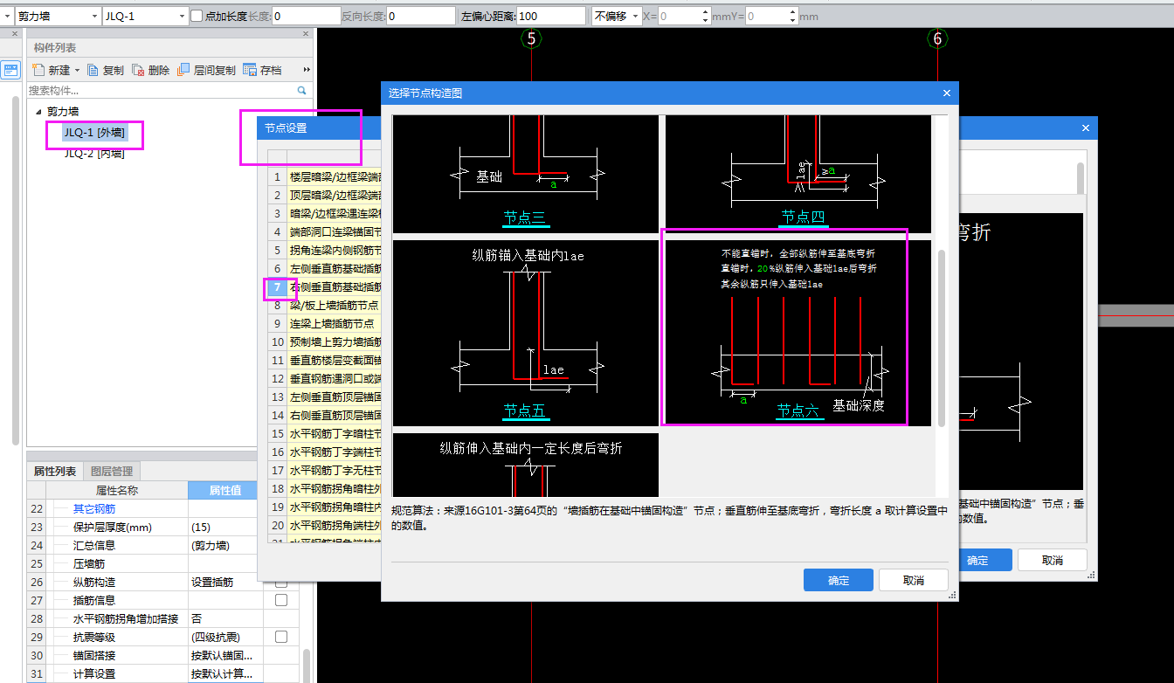Click the 层间复制 floor copy icon
Image resolution: width=1174 pixels, height=683 pixels.
pos(183,70)
